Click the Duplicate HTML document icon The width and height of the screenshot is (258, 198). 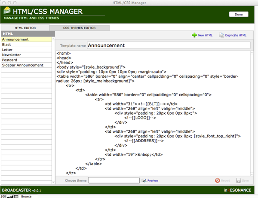click(221, 35)
